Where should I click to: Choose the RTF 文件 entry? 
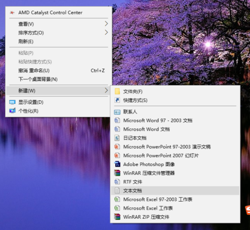pyautogui.click(x=132, y=182)
